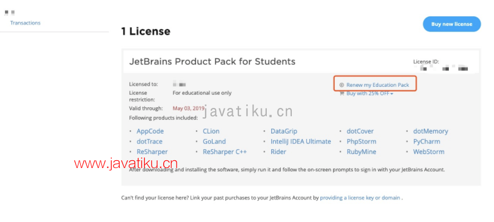This screenshot has height=222, width=494.
Task: Open the IntelliJ IDEA Ultimate link
Action: tap(301, 142)
